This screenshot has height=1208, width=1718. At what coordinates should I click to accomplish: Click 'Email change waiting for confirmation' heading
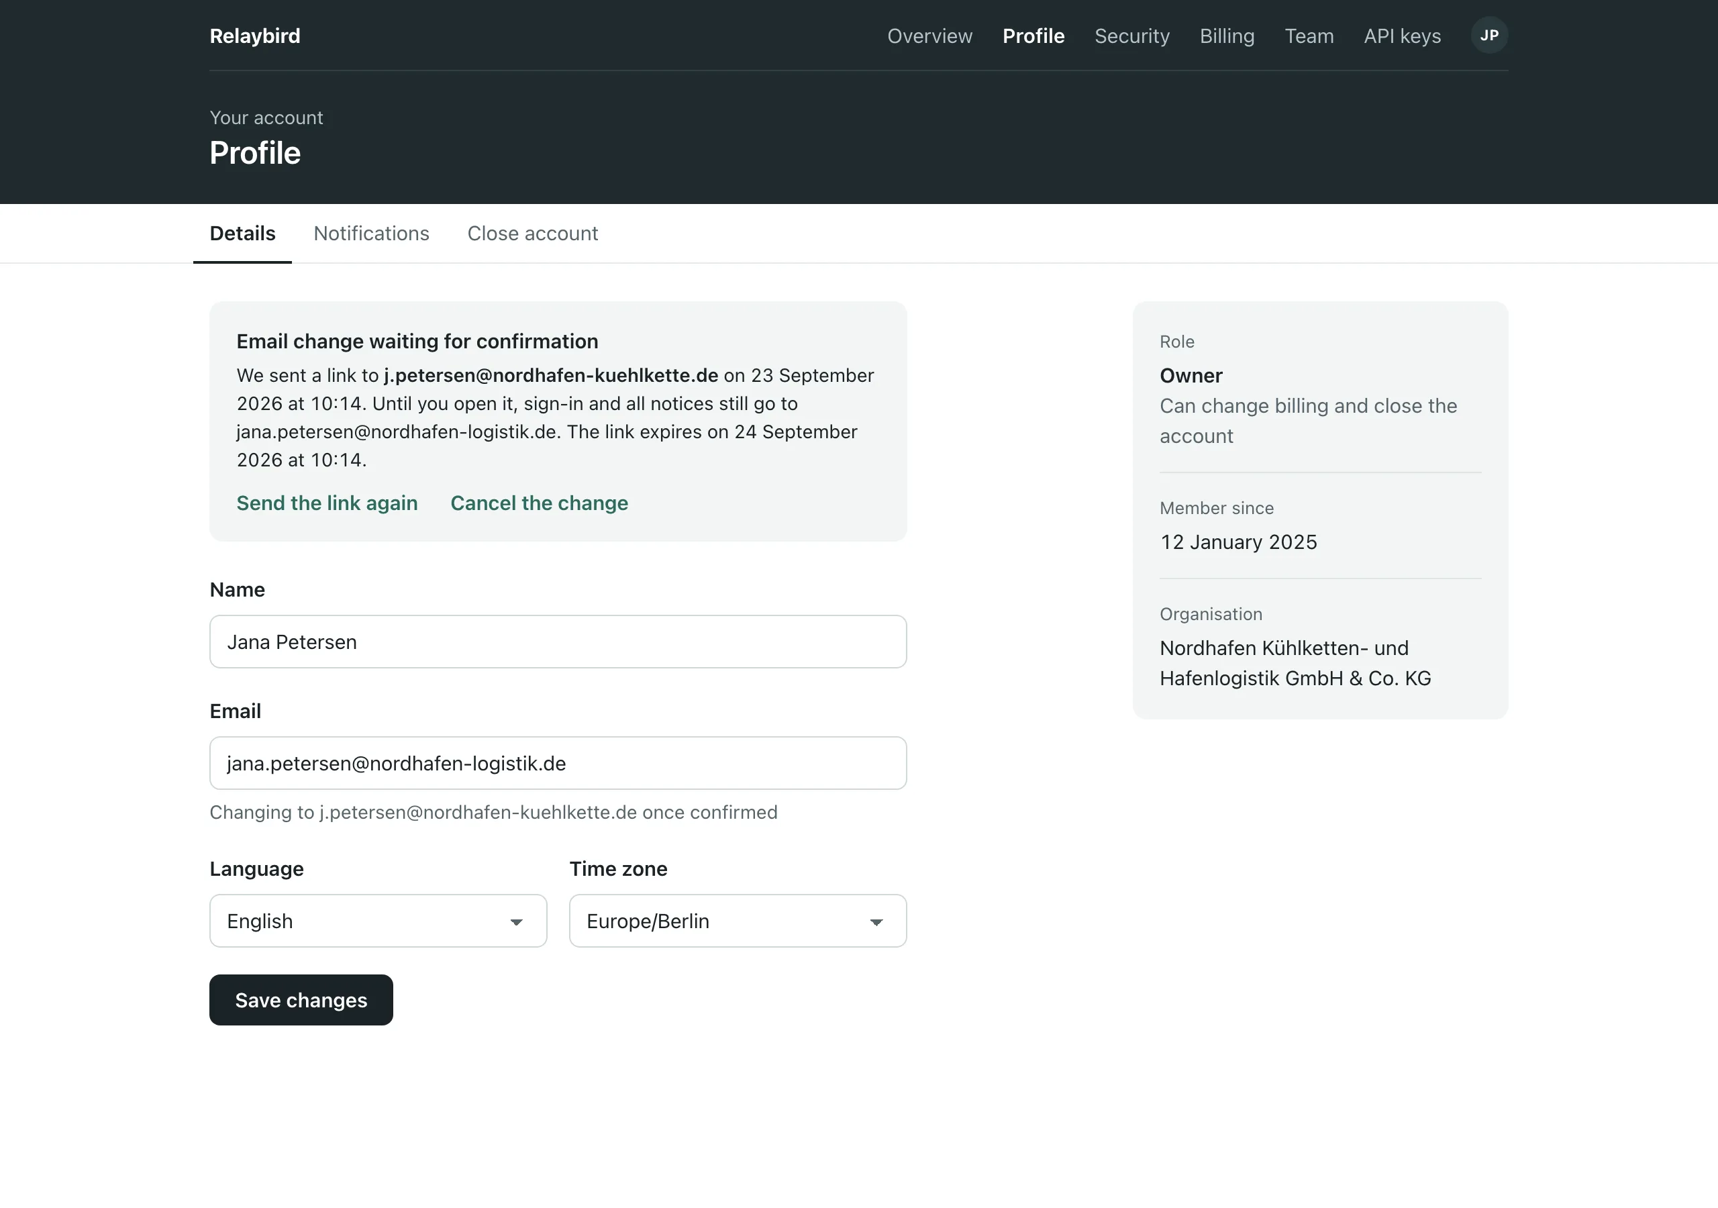(x=417, y=342)
